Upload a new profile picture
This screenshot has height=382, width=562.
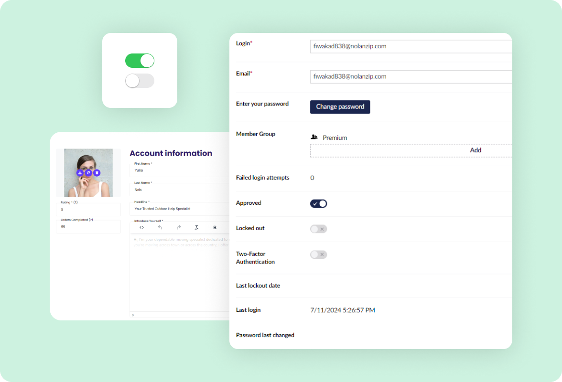click(80, 173)
